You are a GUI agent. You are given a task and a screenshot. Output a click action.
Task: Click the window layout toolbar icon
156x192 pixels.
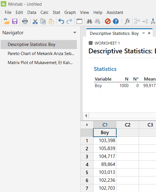pos(79,21)
